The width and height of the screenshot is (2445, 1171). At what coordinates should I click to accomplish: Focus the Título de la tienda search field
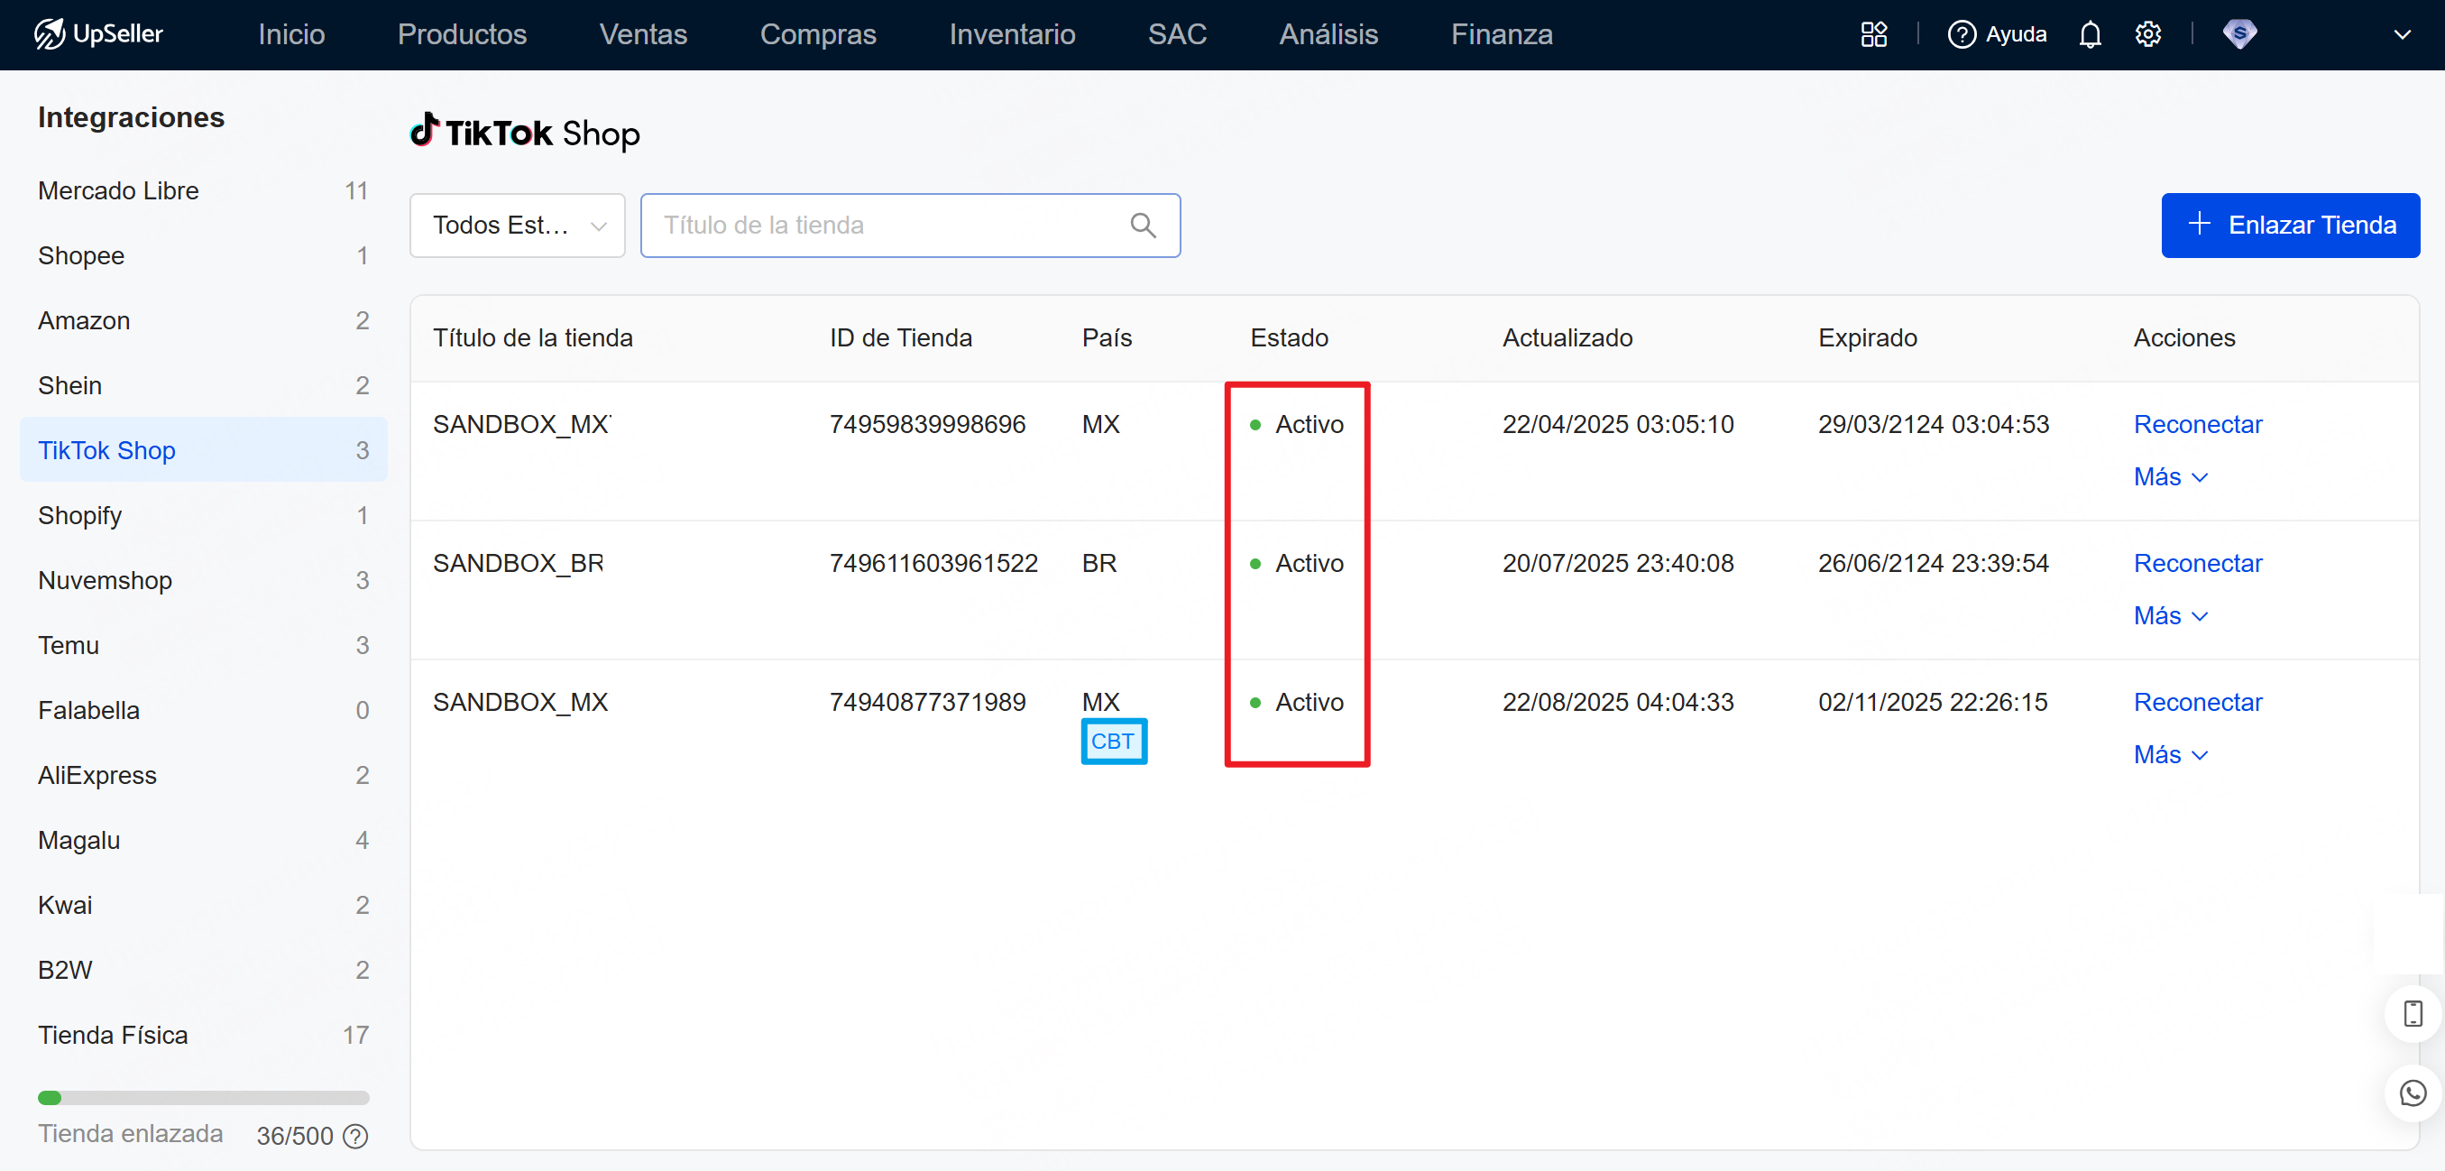910,225
